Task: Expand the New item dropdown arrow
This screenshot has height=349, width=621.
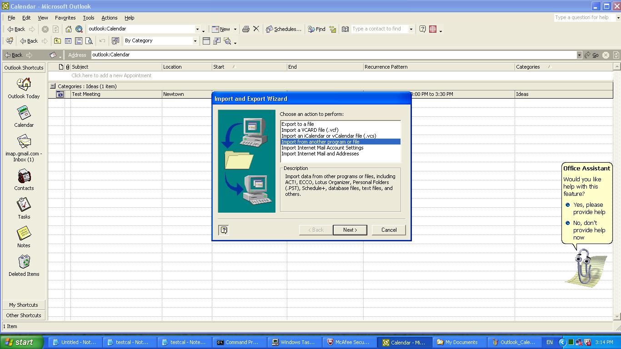Action: click(x=235, y=29)
